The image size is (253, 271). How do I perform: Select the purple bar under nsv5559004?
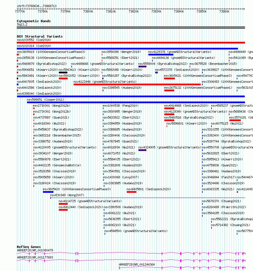pyautogui.click(x=142, y=67)
